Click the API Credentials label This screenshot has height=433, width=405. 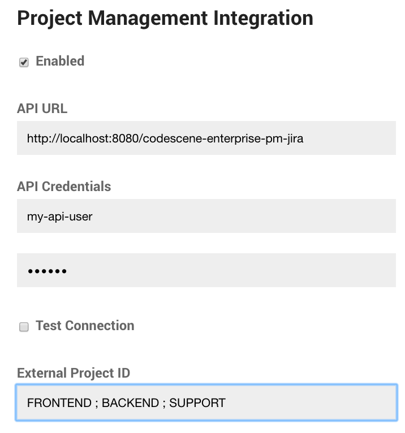point(64,187)
